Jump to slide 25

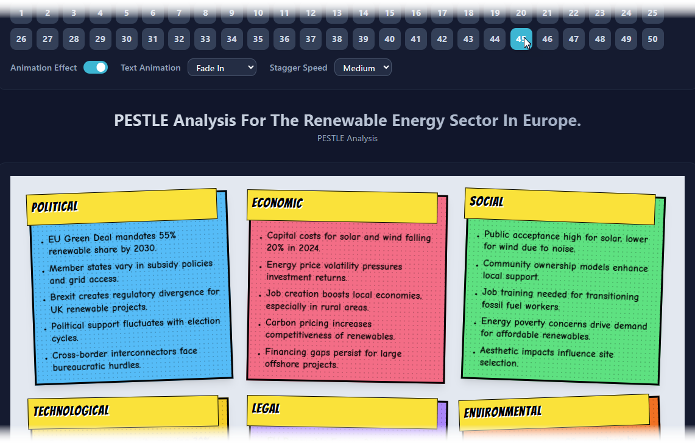[652, 11]
